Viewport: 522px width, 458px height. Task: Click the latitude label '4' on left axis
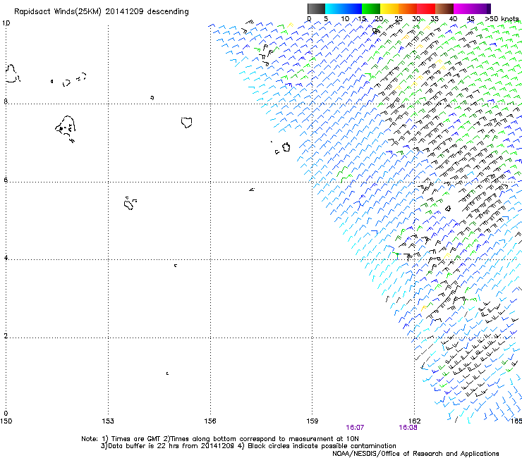tap(6, 258)
